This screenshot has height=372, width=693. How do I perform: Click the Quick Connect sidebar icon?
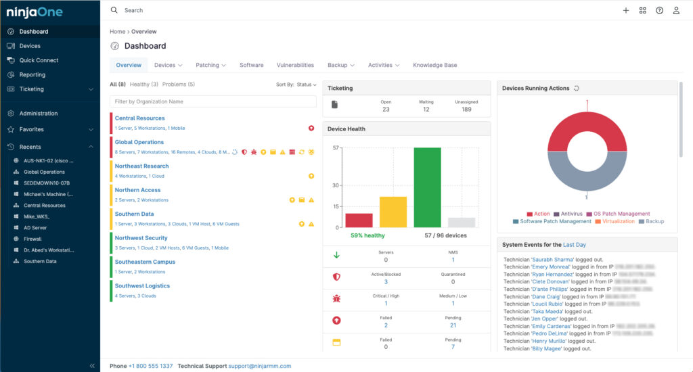click(x=11, y=60)
